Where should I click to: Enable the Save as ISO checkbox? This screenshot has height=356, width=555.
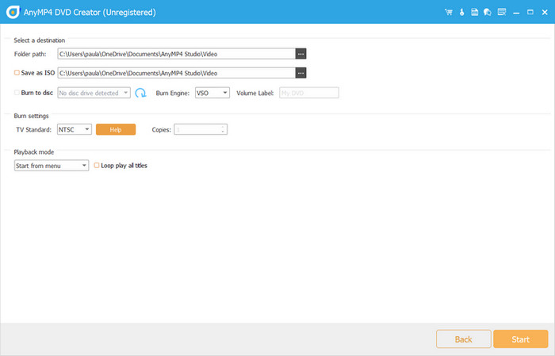[x=17, y=72]
